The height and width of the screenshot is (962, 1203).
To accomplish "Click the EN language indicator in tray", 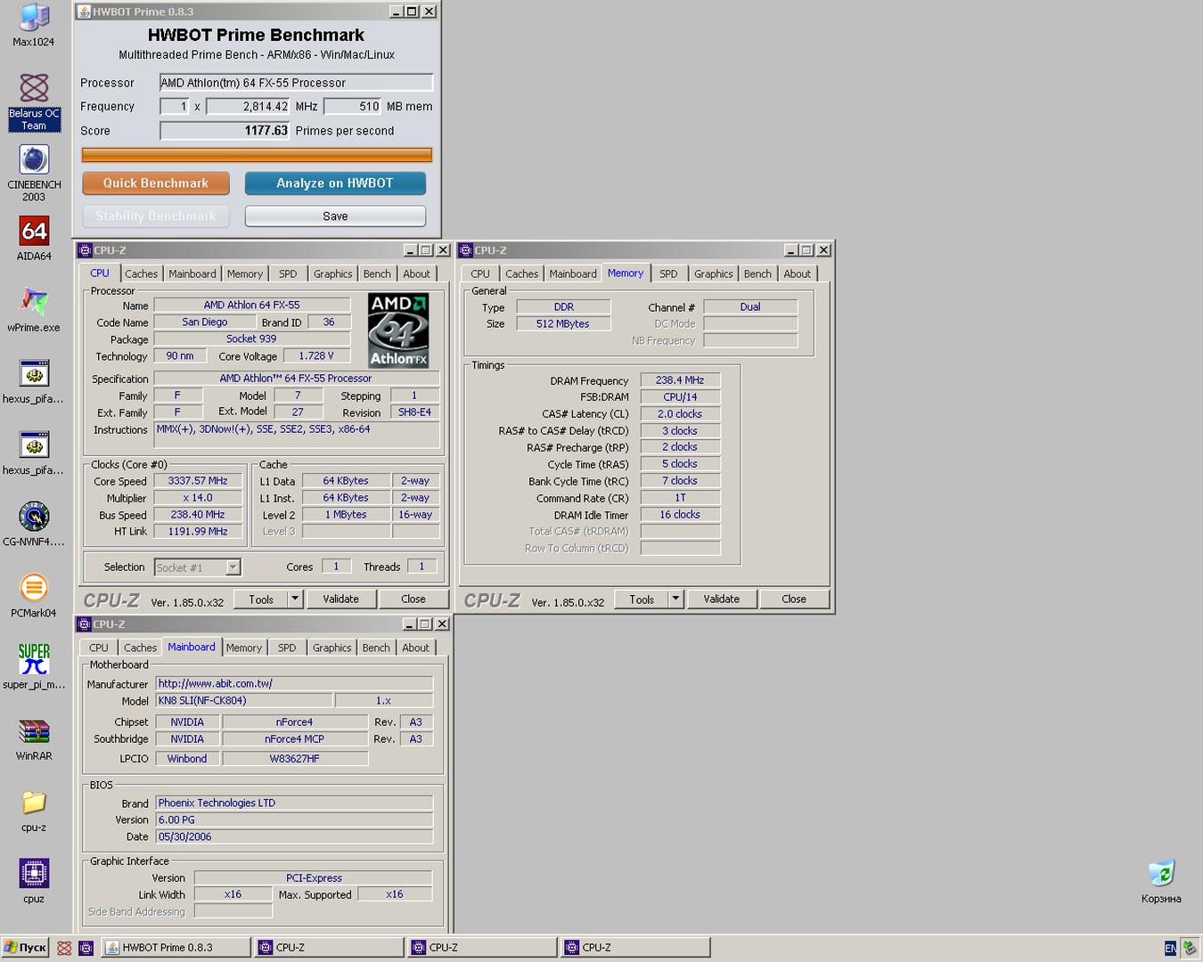I will coord(1171,948).
